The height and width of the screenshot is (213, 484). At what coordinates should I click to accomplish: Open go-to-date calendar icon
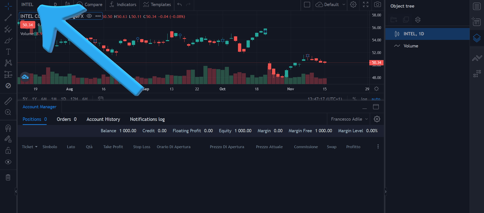101,98
